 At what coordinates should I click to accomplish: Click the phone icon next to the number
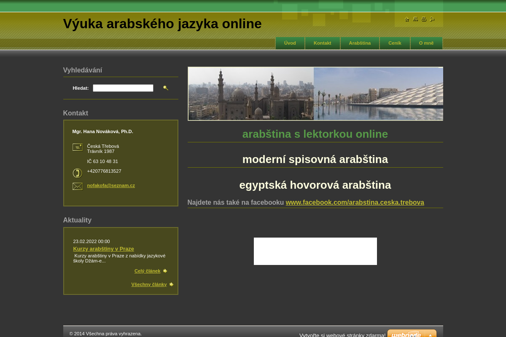coord(77,173)
